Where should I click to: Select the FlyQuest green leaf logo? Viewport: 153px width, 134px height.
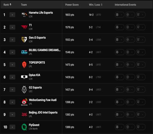point(24,127)
